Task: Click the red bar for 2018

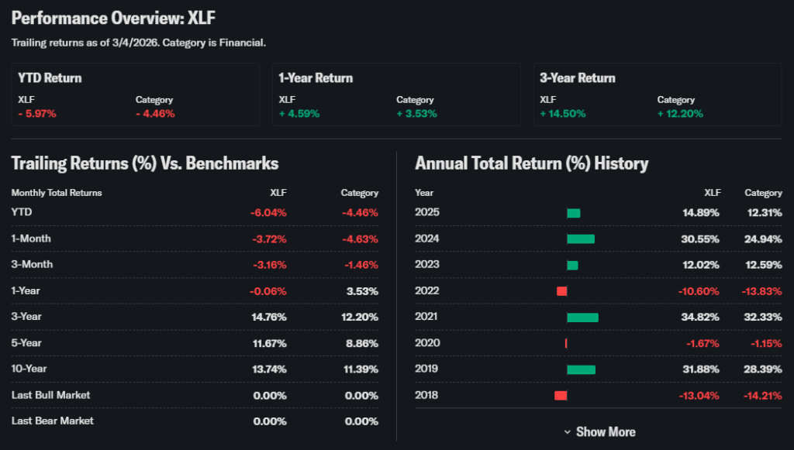Action: pyautogui.click(x=561, y=396)
